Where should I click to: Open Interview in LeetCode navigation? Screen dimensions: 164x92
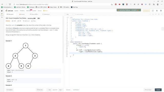tap(28, 11)
